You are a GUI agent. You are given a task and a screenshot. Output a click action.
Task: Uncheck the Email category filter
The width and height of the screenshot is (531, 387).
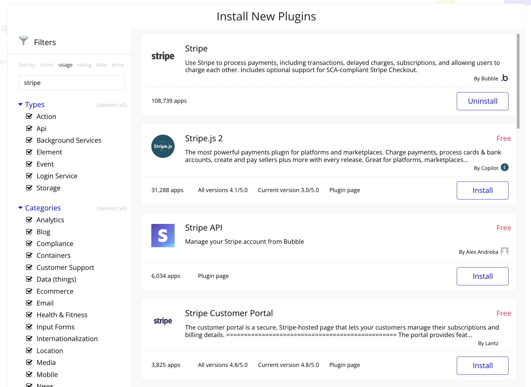[29, 303]
